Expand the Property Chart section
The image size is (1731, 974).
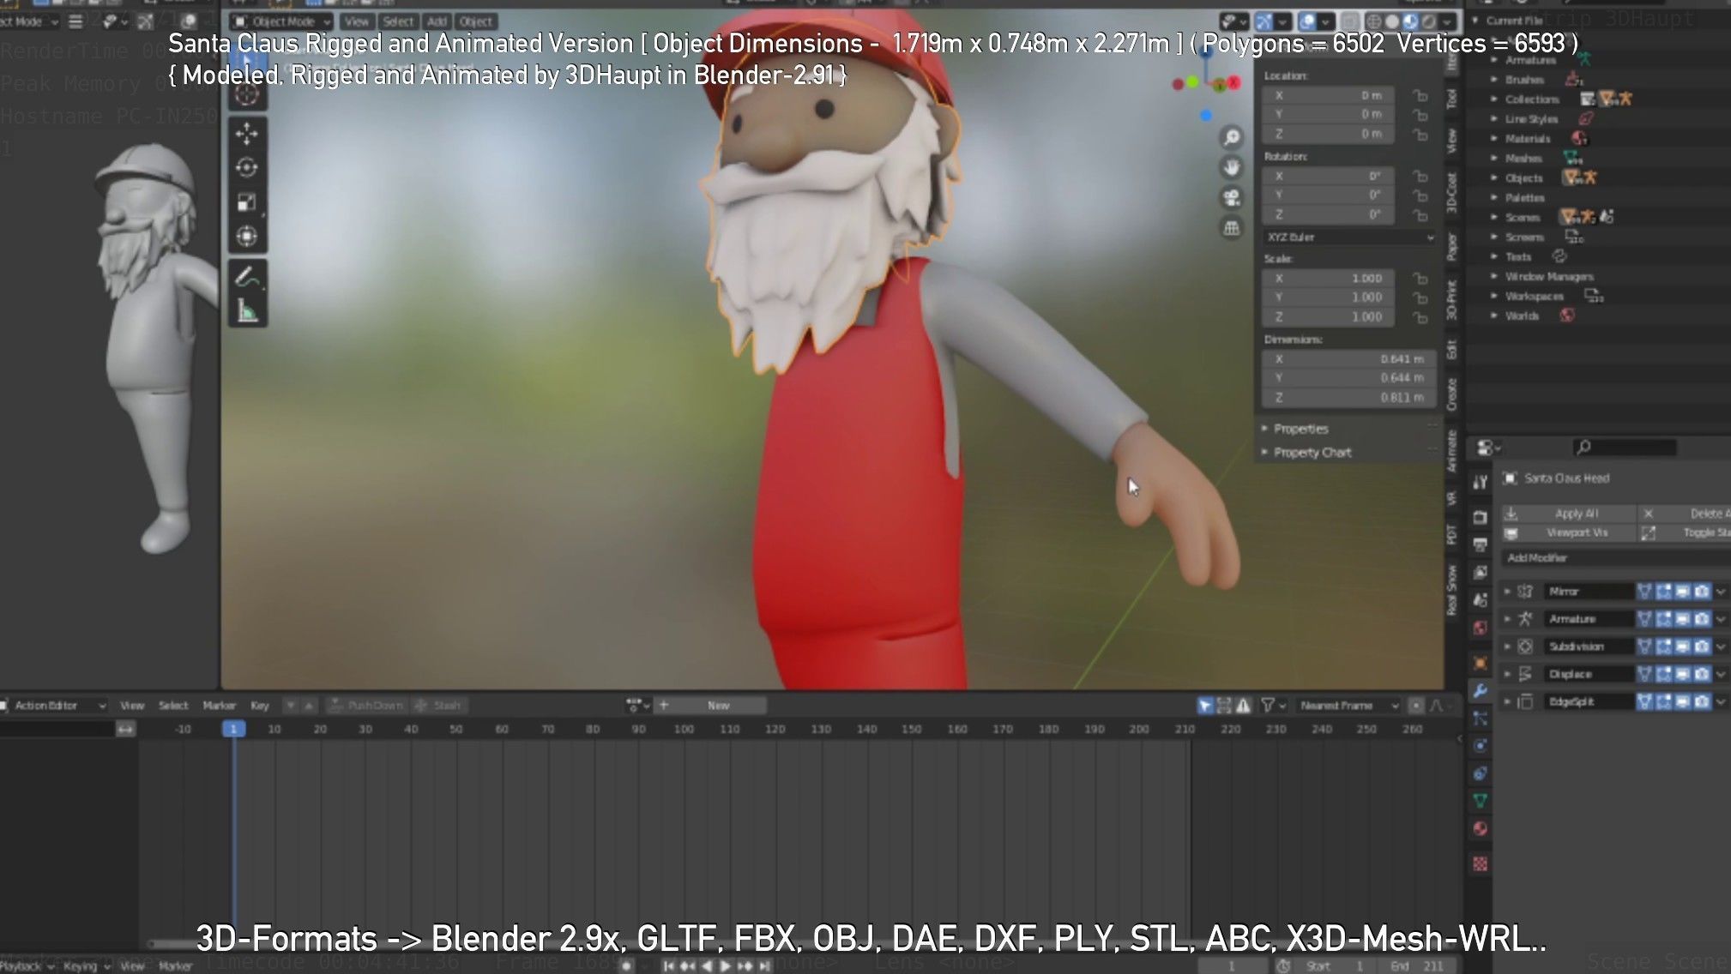pos(1307,452)
